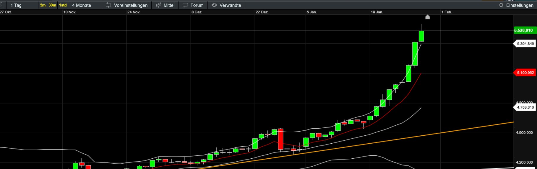
Task: Click the green 5.528,910 current price label
Action: click(524, 30)
